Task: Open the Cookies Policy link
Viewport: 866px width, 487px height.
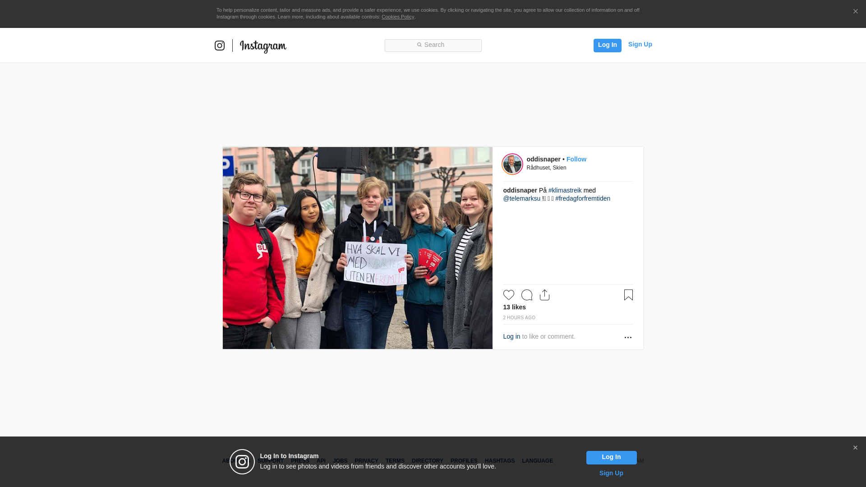Action: pos(398,17)
